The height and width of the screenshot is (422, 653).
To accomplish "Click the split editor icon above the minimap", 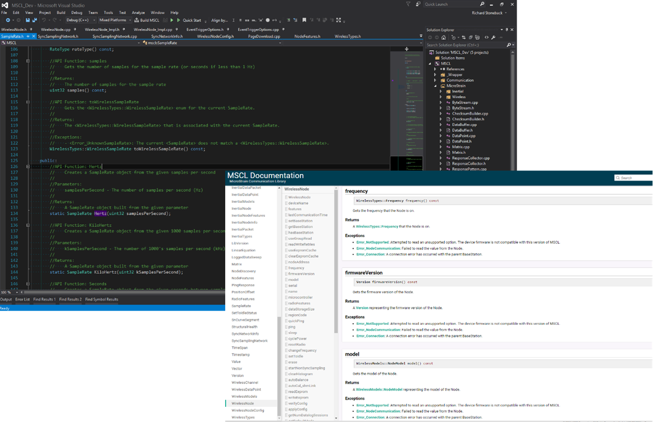I will [x=406, y=49].
